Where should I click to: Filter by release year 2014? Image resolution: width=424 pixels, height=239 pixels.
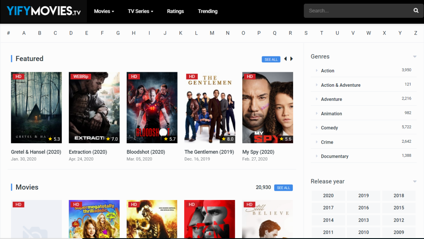click(x=328, y=220)
